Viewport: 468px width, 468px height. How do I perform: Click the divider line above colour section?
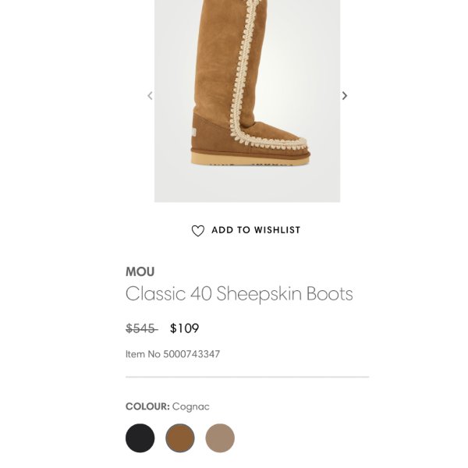(246, 378)
